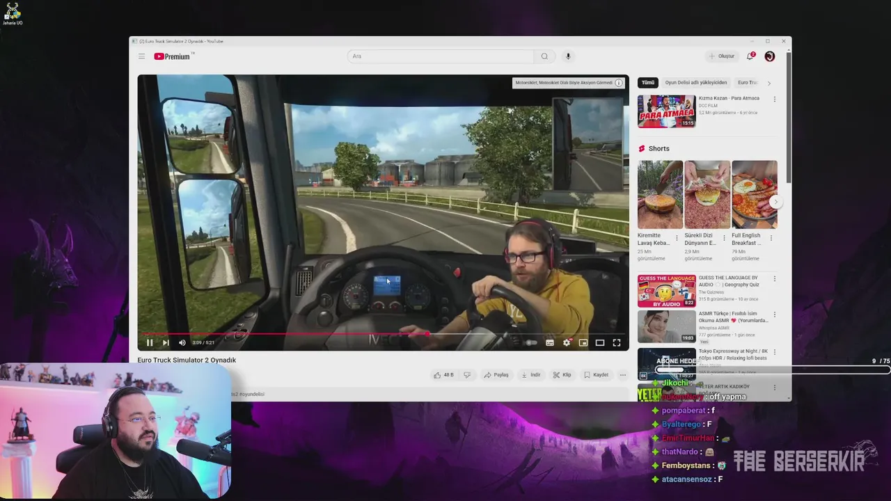Click the video time display 3:09 / 5:21
The image size is (891, 501).
(x=203, y=342)
